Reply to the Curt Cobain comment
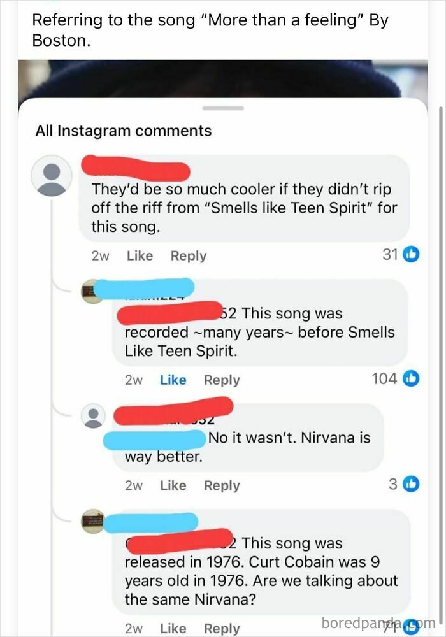 (x=222, y=627)
